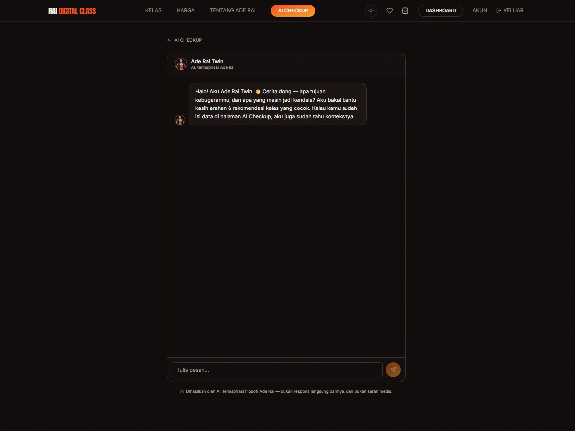Click the Ade Rai Twin name title
This screenshot has height=431, width=575.
tap(207, 61)
